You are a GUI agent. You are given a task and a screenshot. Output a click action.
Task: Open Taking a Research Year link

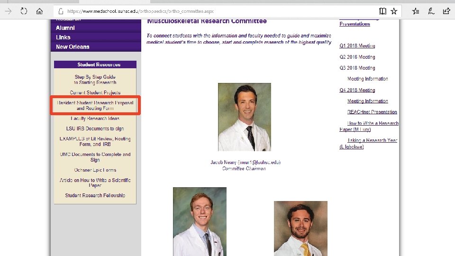coord(369,143)
